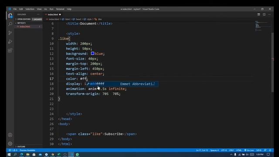Show more details for Emmet suggestion
The width and height of the screenshot is (279, 157).
coord(154,83)
